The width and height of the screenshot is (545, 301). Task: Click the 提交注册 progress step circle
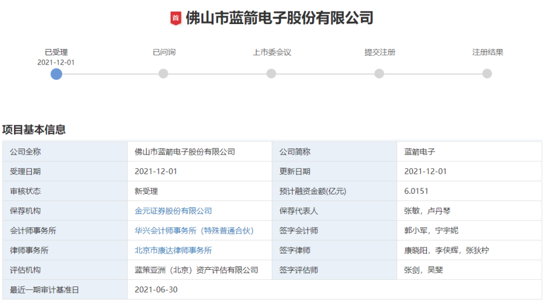pyautogui.click(x=379, y=74)
